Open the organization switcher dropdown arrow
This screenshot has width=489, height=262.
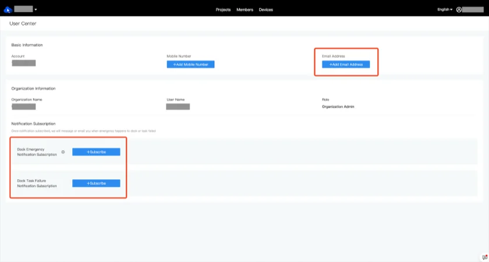[x=36, y=9]
